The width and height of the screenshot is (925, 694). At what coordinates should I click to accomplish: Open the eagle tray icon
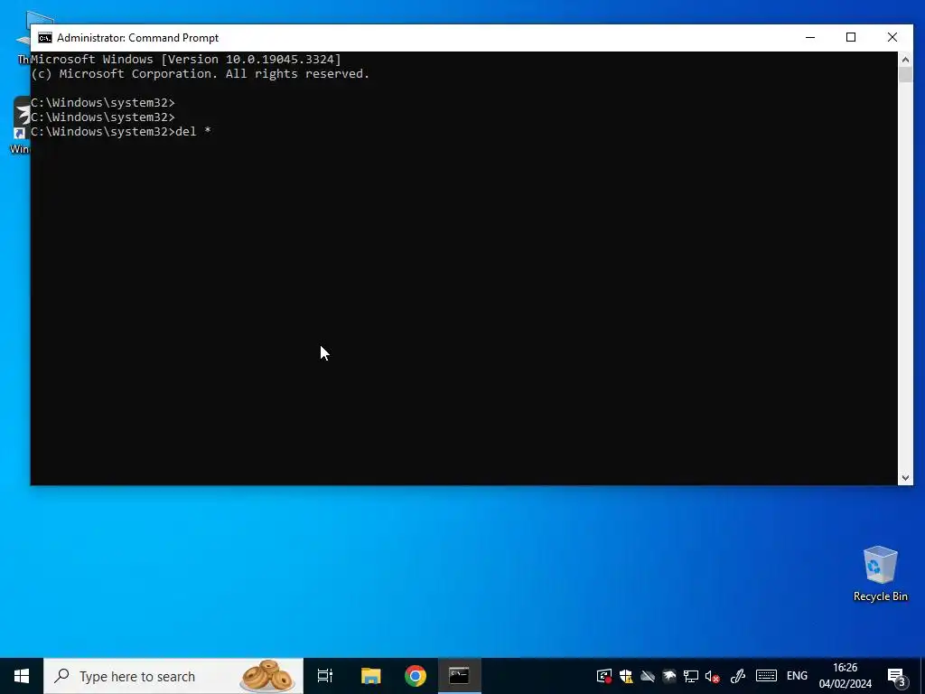tap(669, 676)
